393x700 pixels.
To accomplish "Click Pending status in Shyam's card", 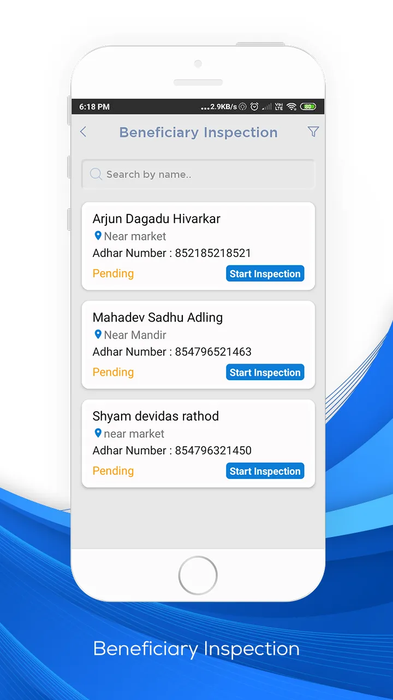I will click(x=113, y=471).
